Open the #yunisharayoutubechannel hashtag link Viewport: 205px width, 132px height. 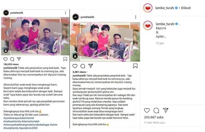(x=19, y=118)
